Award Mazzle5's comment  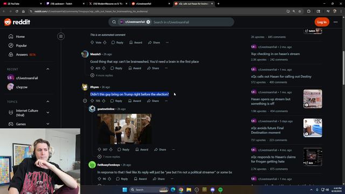pos(135,68)
